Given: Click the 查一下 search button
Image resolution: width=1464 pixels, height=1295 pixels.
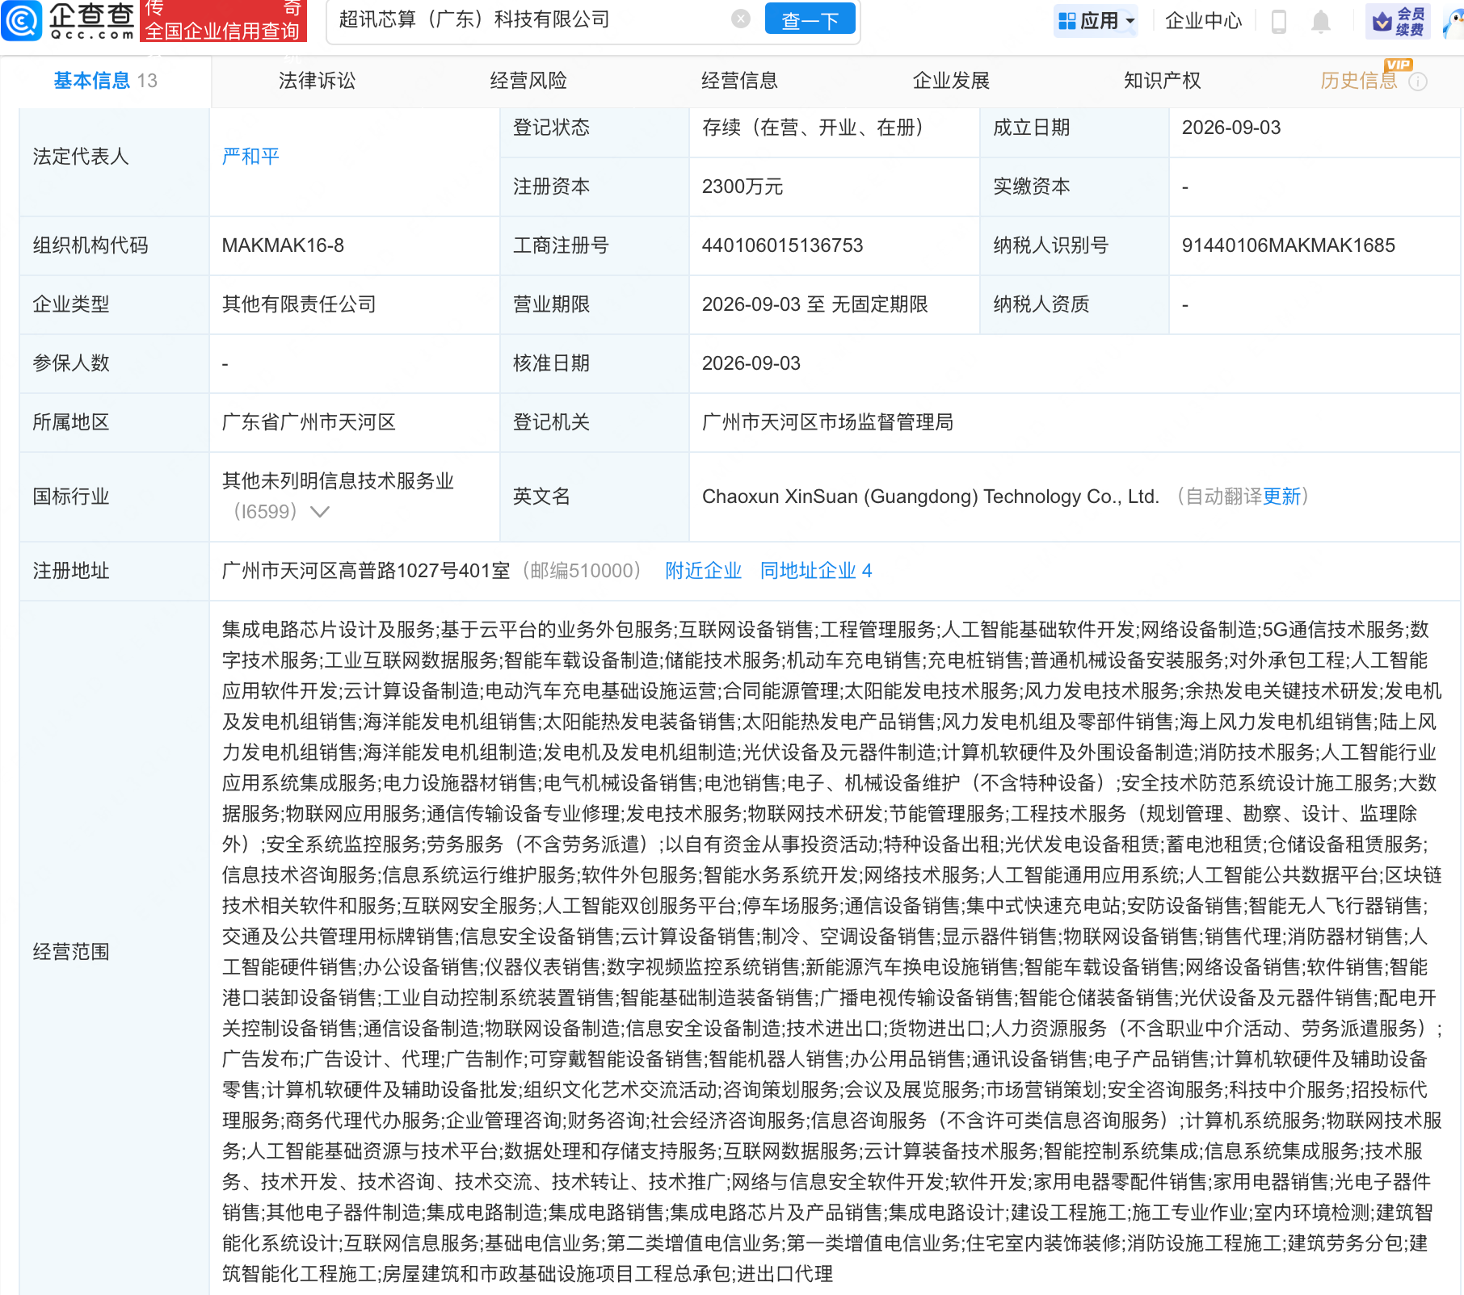Looking at the screenshot, I should pyautogui.click(x=810, y=20).
